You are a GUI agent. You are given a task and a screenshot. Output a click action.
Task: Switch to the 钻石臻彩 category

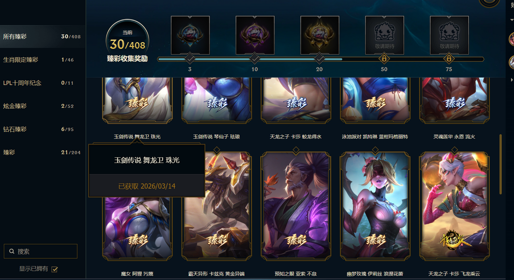click(x=43, y=129)
